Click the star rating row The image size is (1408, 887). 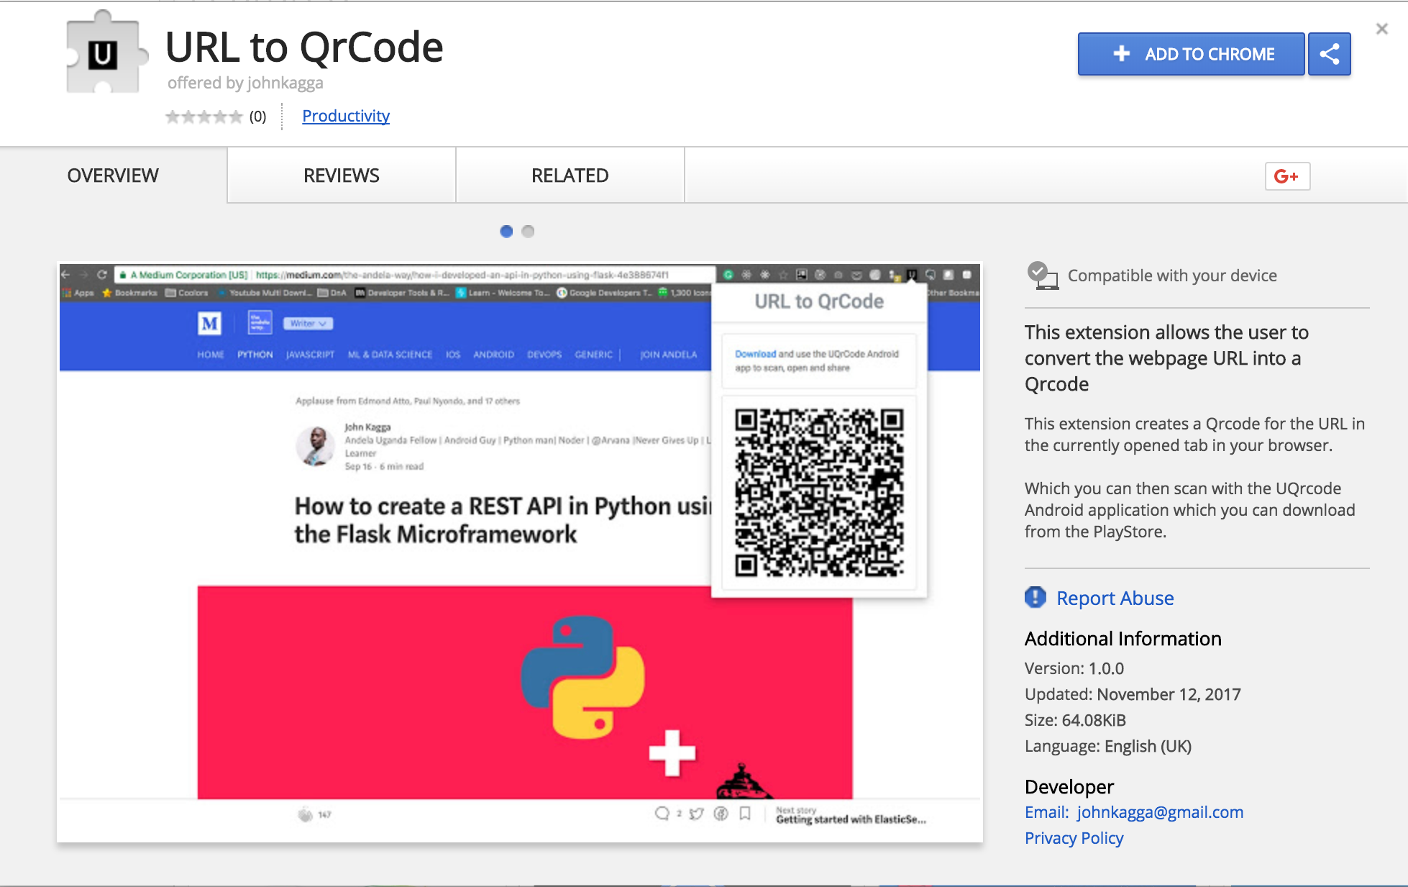pos(204,117)
